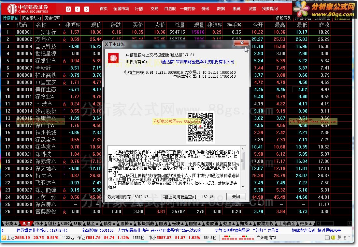Click the yellow icon beside 上证 in status bar

click(4, 238)
